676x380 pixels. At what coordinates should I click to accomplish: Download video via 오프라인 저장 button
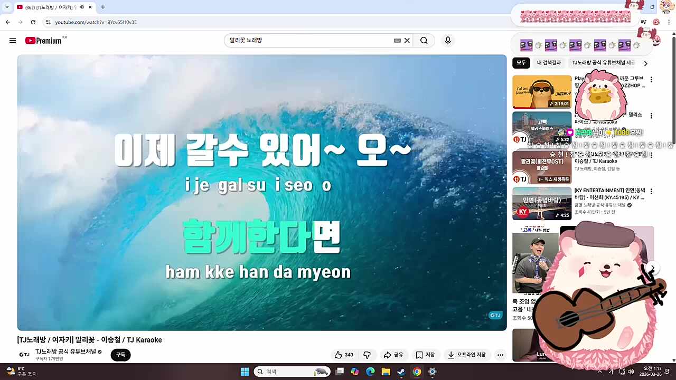coord(466,355)
